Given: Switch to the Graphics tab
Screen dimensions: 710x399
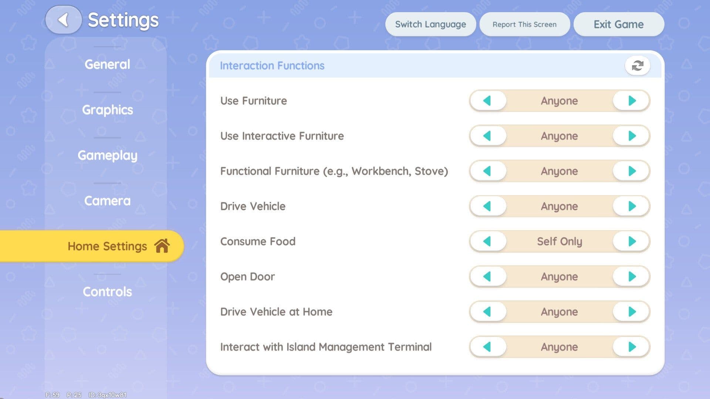Looking at the screenshot, I should pyautogui.click(x=107, y=110).
